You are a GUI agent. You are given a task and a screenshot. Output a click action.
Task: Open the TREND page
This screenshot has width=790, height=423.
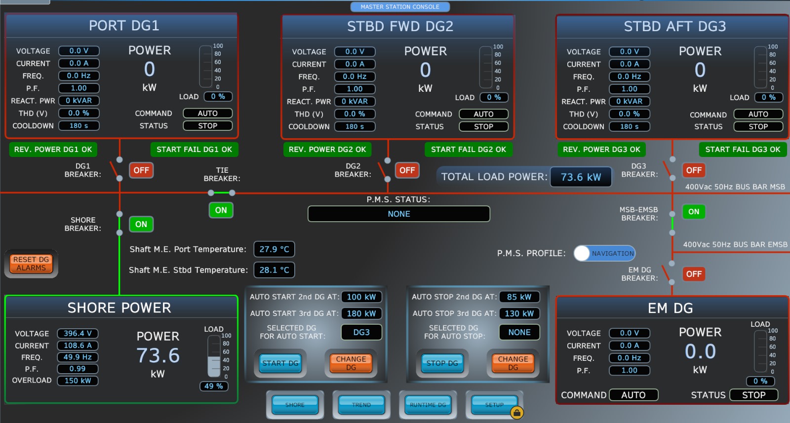[361, 405]
